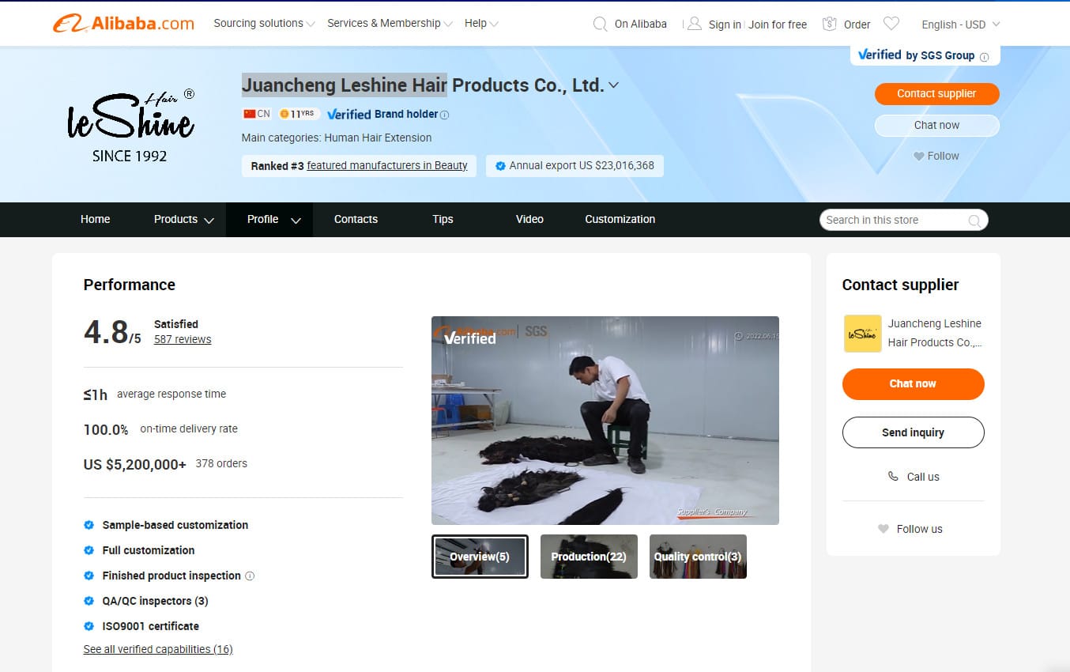Expand the Sourcing solutions menu
Image resolution: width=1070 pixels, height=672 pixels.
tap(264, 24)
